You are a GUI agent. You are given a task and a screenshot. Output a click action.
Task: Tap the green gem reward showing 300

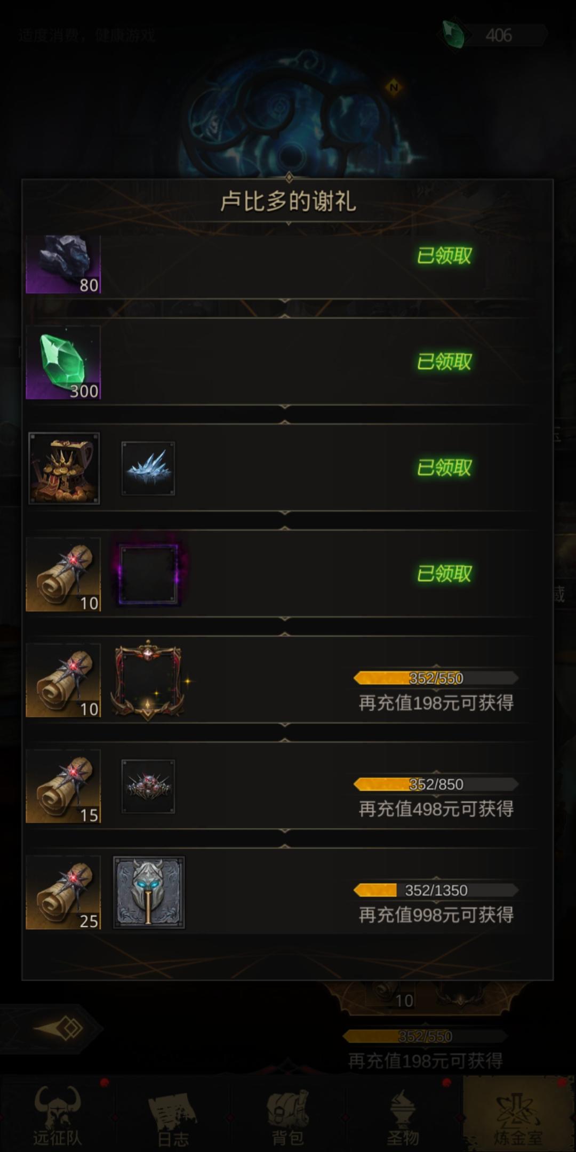[63, 363]
